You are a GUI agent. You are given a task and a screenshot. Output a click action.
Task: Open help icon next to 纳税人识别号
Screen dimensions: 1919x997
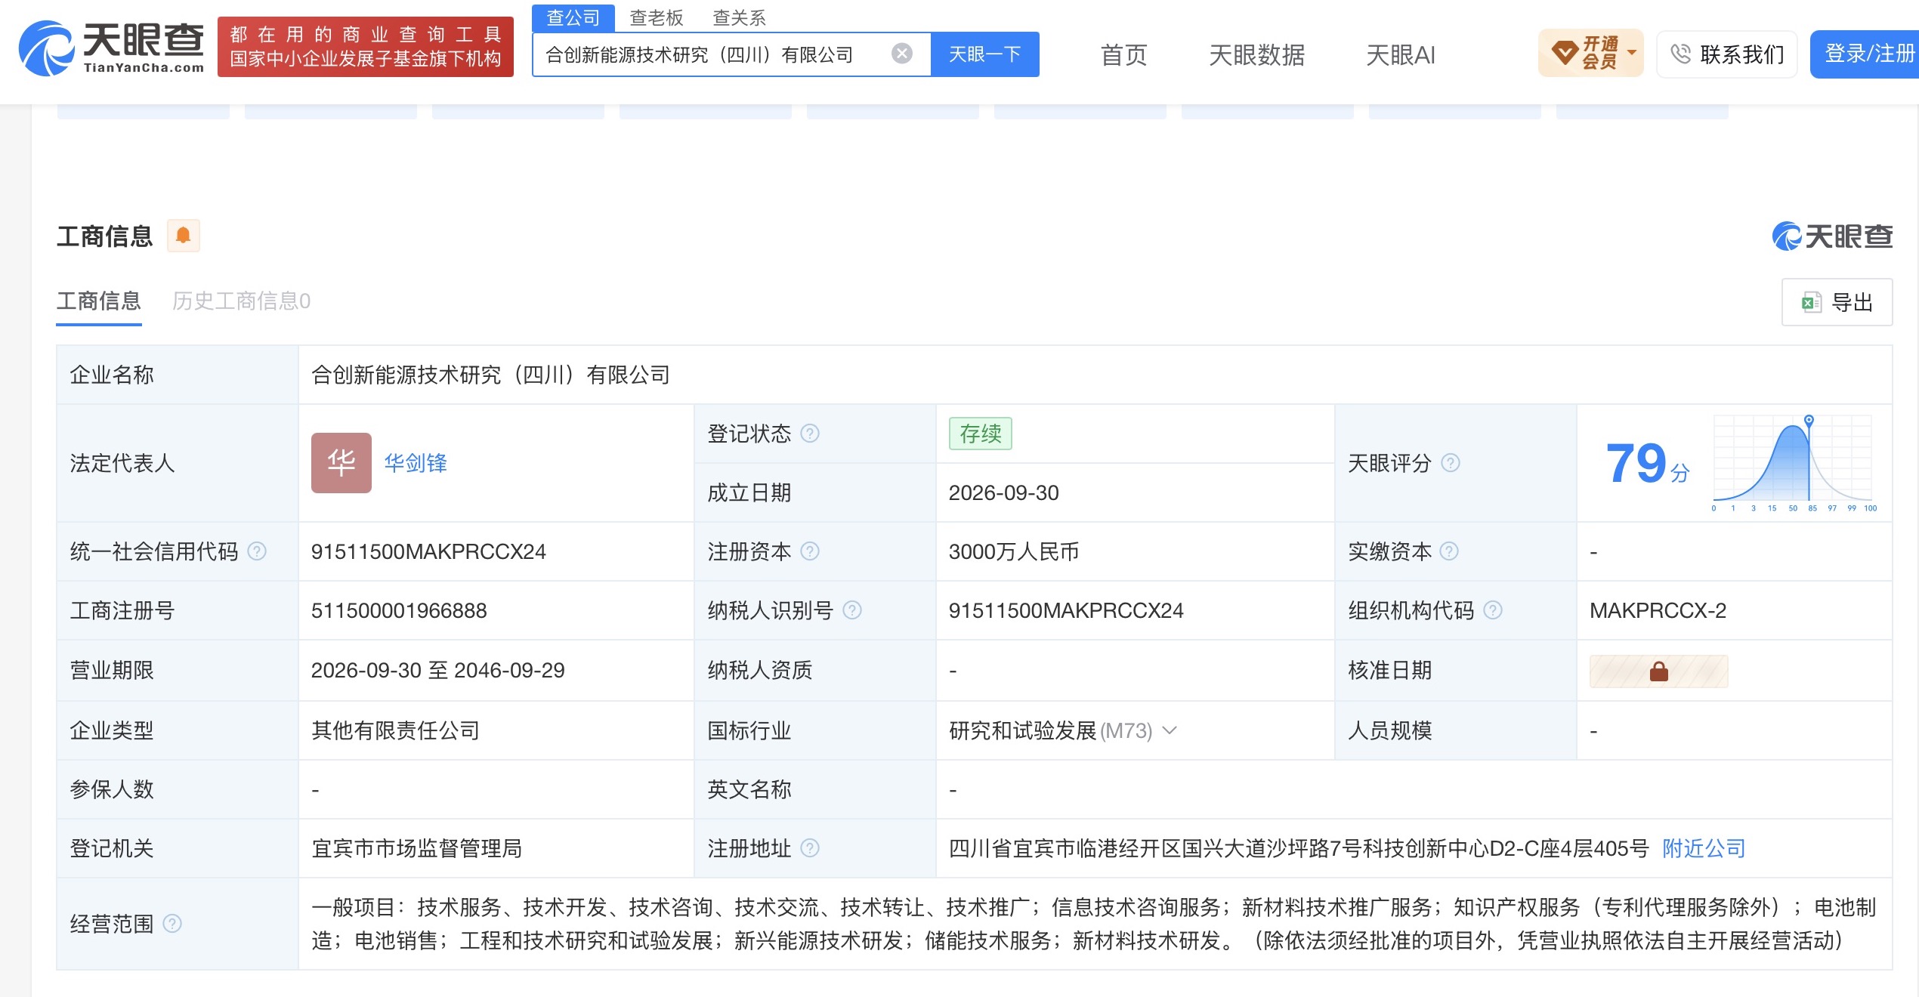852,610
